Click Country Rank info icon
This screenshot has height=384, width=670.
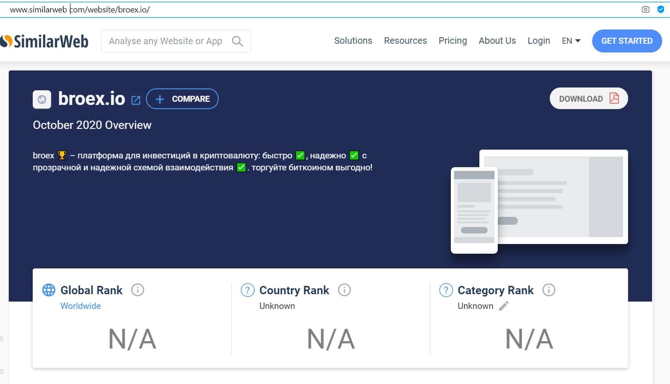pyautogui.click(x=344, y=290)
